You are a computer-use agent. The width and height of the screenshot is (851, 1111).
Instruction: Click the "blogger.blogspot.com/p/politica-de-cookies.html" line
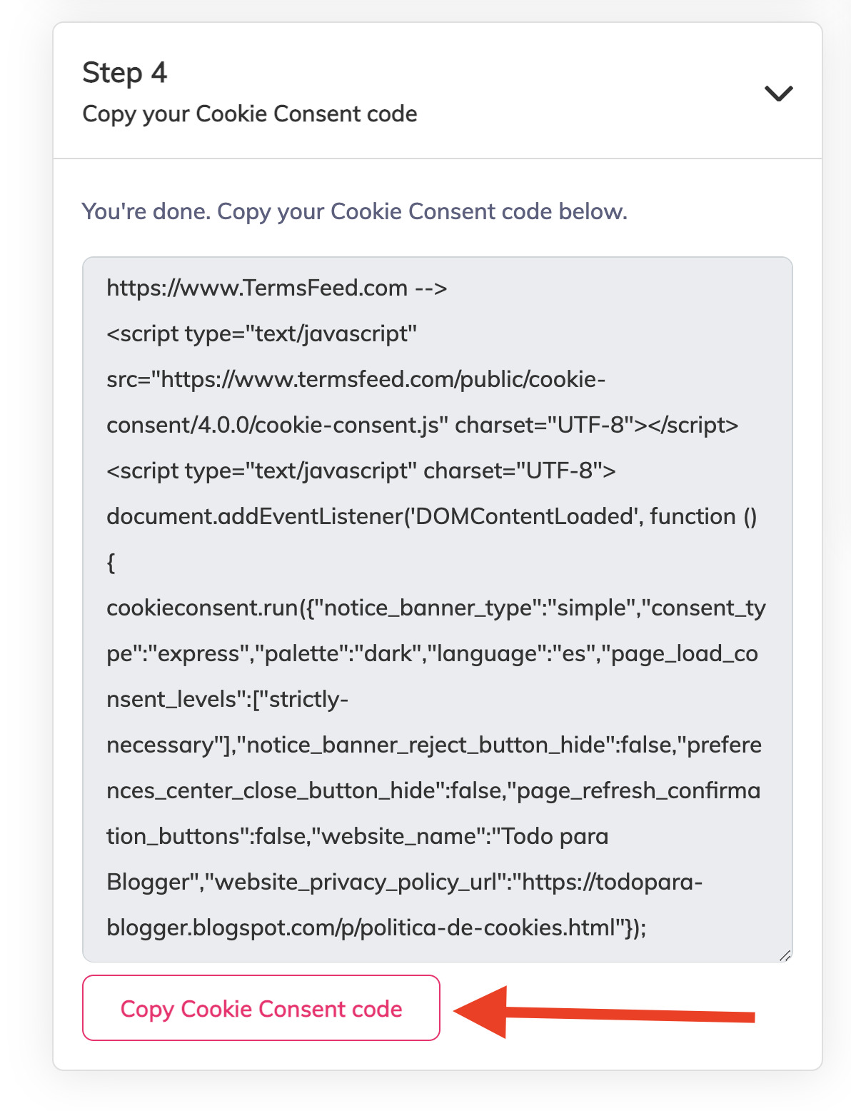pos(376,927)
